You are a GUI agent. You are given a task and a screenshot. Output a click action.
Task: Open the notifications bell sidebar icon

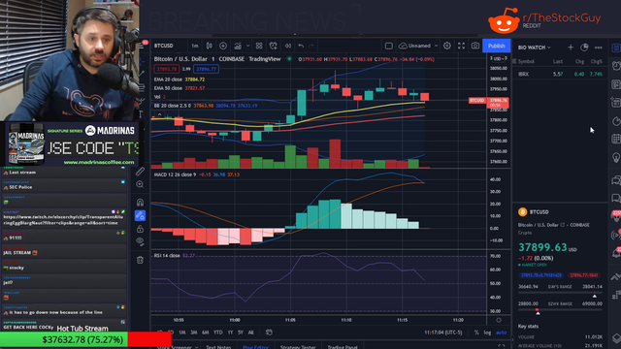point(616,252)
